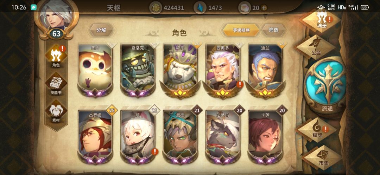
Task: Select the 法蒂玛 wolf character card
Action: (223, 137)
